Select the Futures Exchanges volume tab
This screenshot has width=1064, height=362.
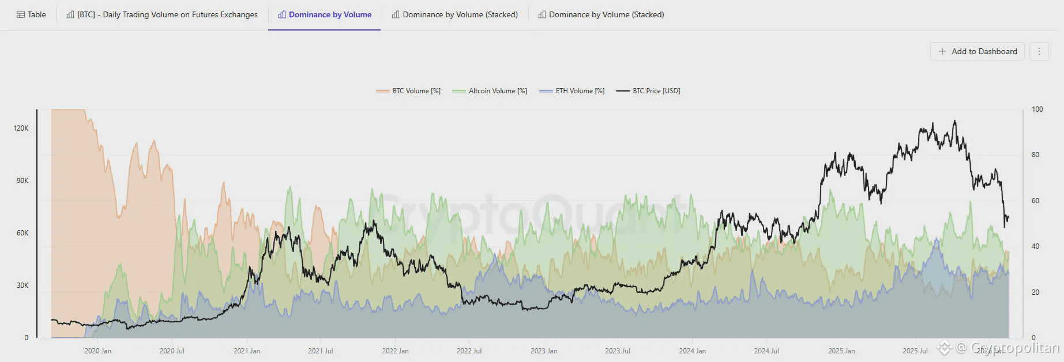[161, 14]
